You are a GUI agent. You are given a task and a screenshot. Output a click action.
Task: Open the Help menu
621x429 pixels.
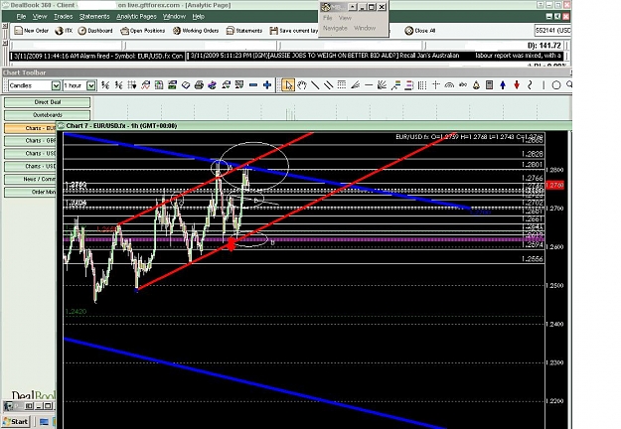tap(199, 17)
